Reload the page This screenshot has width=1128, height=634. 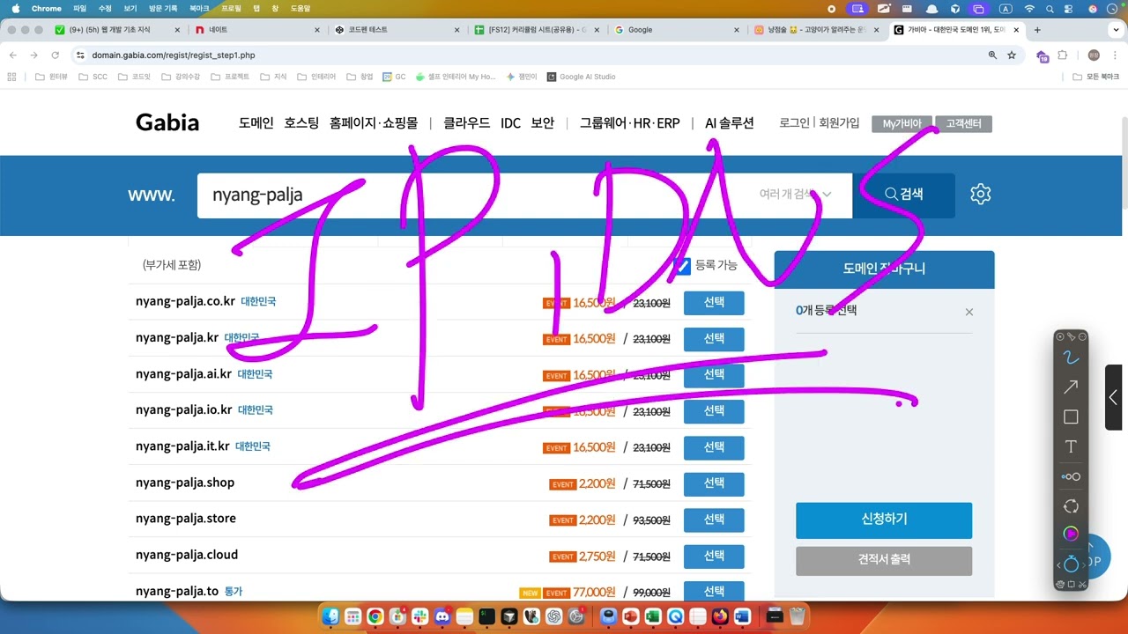[55, 55]
